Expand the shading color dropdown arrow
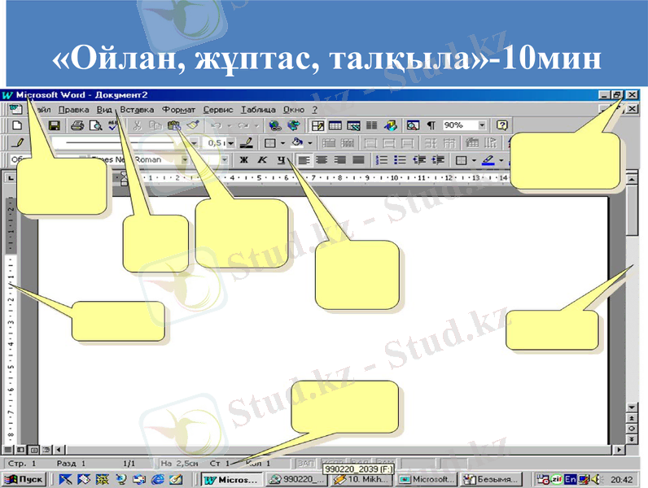Viewport: 648px width, 488px height. [x=309, y=143]
